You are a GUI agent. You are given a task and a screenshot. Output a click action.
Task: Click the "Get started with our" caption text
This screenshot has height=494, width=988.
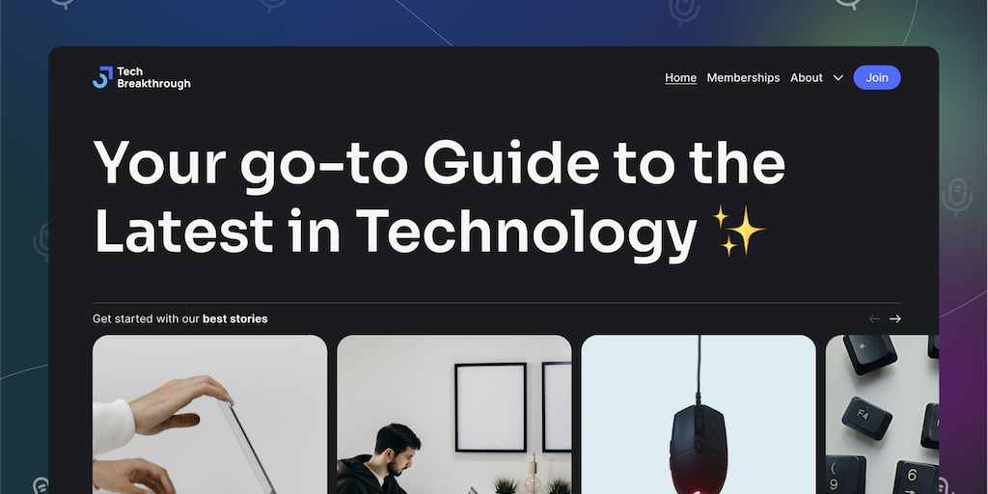(x=147, y=318)
